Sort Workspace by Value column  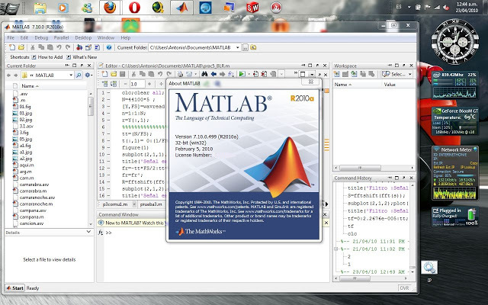[390, 85]
